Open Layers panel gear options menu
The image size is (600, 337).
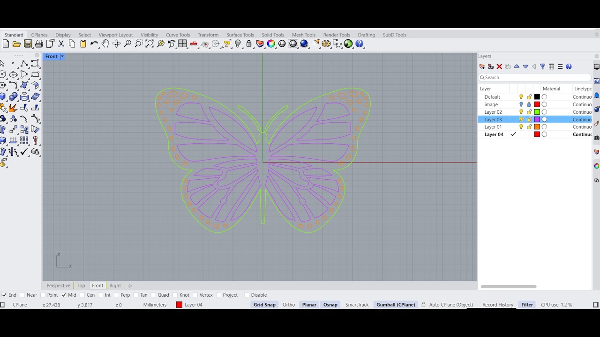597,57
